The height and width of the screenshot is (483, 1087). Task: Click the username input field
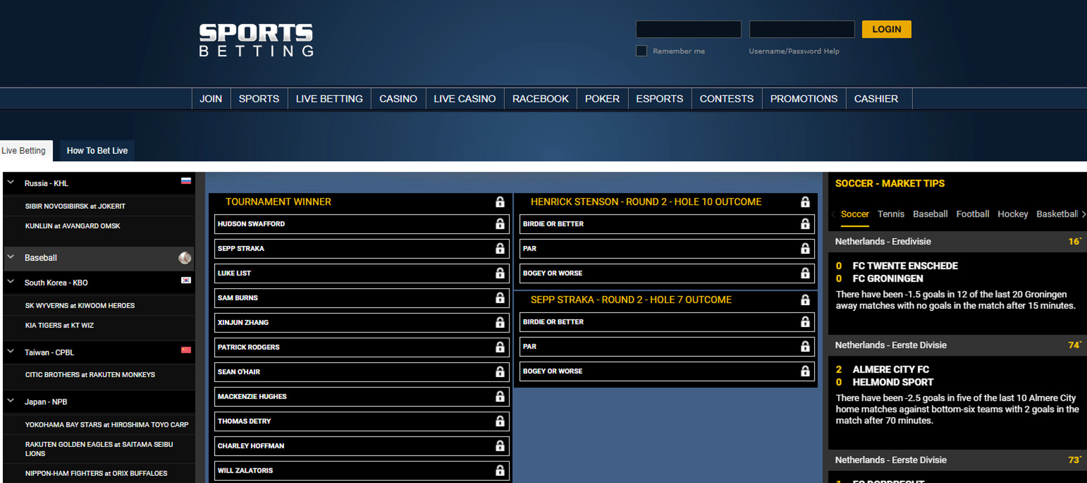(688, 29)
